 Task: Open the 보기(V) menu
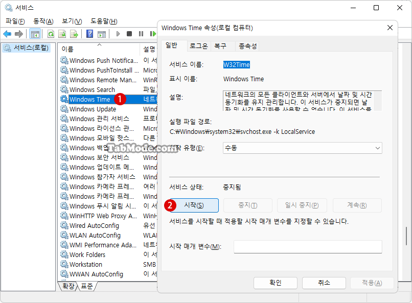[x=72, y=21]
